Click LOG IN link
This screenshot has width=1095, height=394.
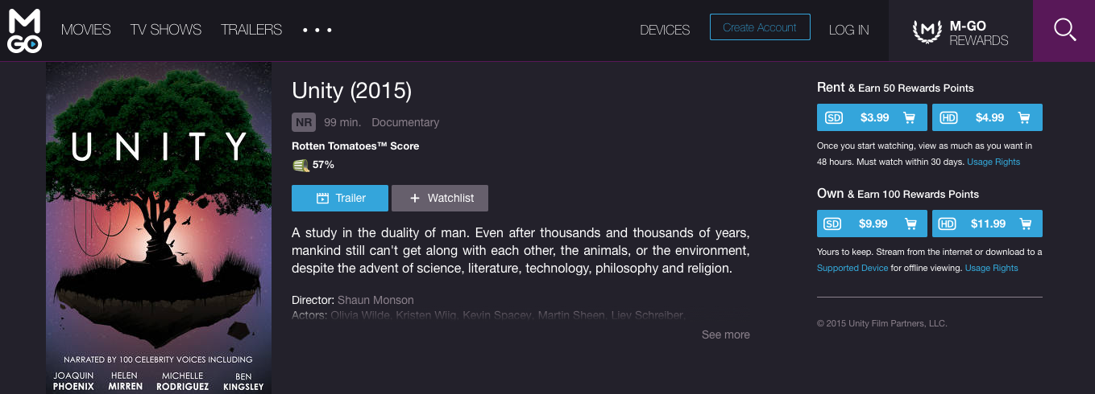click(848, 31)
